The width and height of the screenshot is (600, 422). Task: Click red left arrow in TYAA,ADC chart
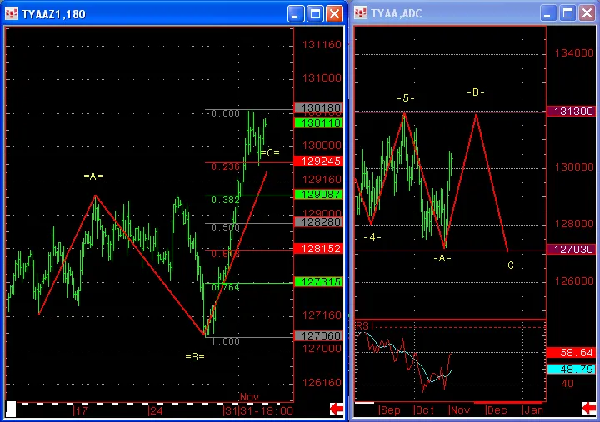[587, 408]
